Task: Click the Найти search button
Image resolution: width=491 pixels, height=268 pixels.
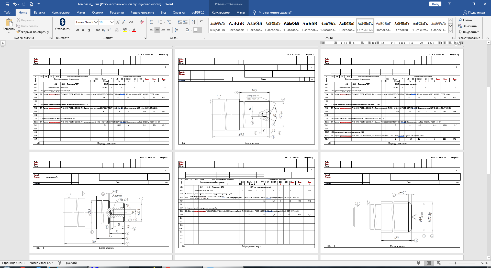Action: click(467, 20)
